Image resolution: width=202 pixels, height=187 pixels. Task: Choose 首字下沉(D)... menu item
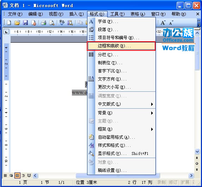[x=121, y=71]
